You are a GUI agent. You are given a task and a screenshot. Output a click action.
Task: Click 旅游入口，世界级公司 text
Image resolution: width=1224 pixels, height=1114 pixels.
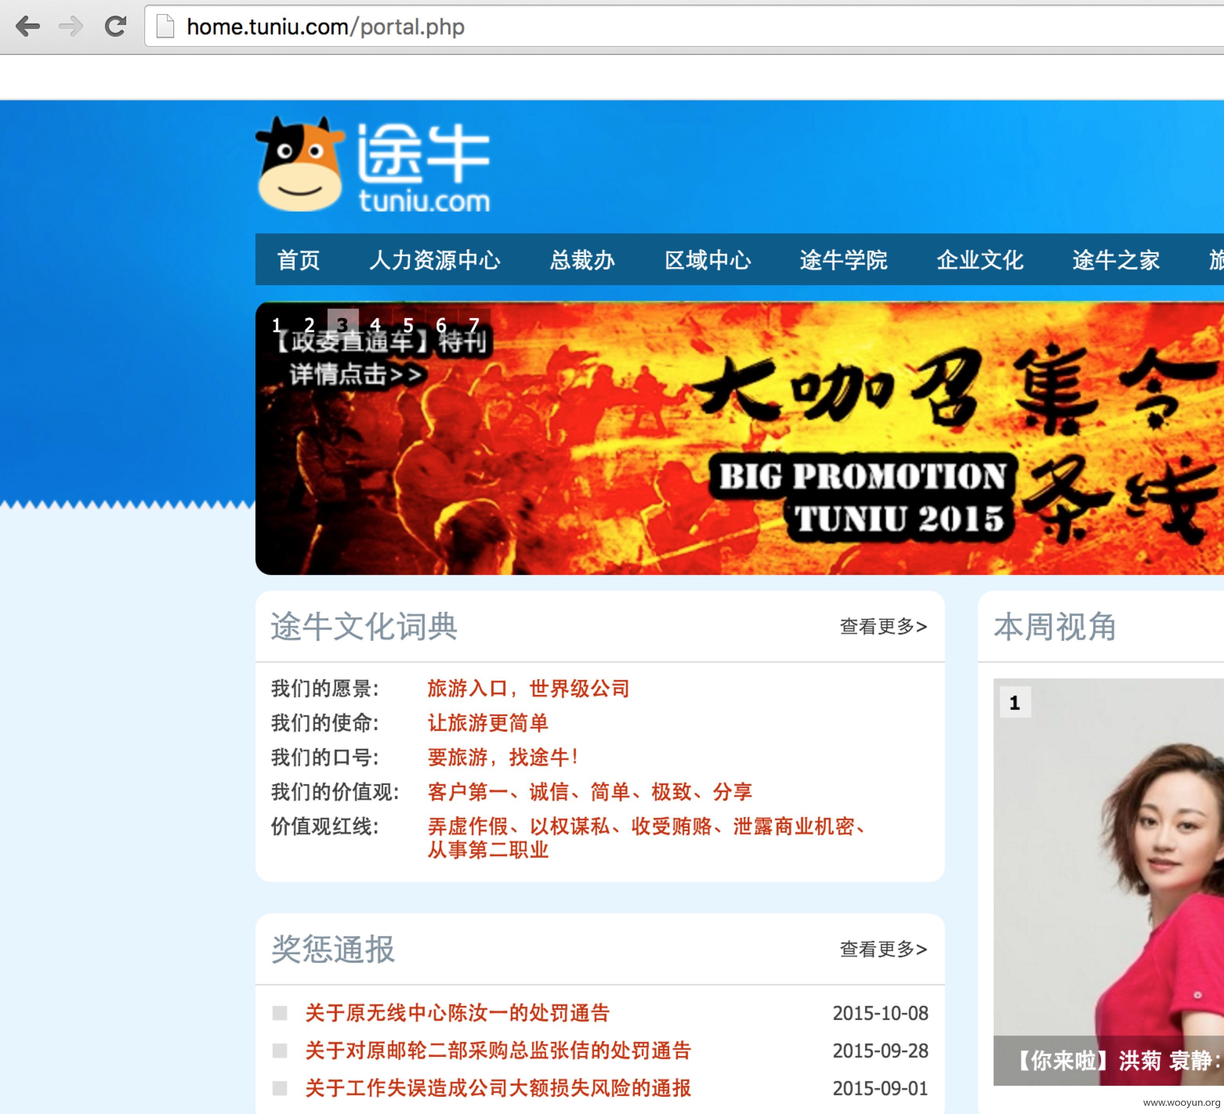pos(528,689)
